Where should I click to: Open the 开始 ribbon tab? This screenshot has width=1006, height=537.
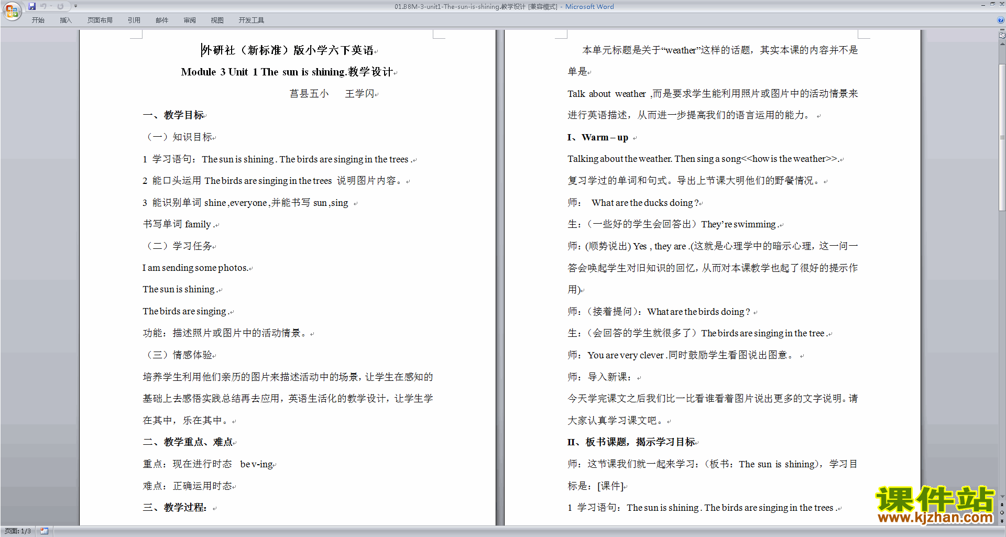(38, 20)
